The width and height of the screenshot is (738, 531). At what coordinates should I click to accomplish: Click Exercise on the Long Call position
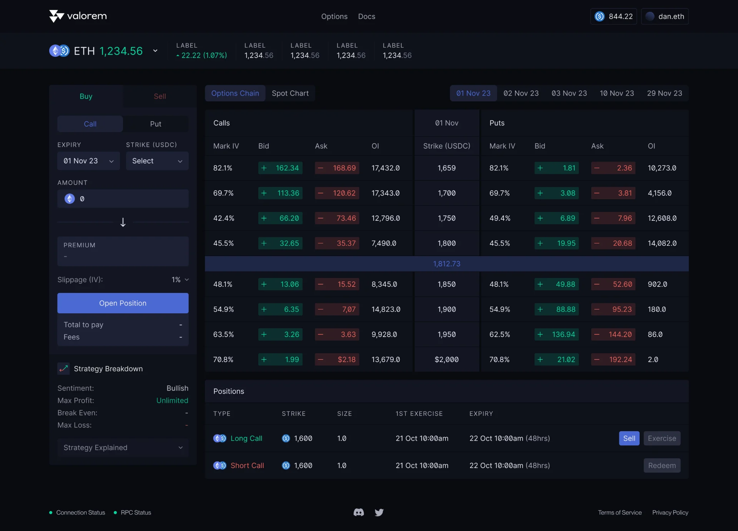662,438
